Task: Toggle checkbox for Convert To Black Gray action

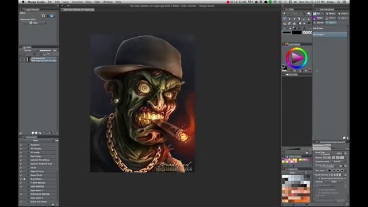Action: [x=21, y=164]
